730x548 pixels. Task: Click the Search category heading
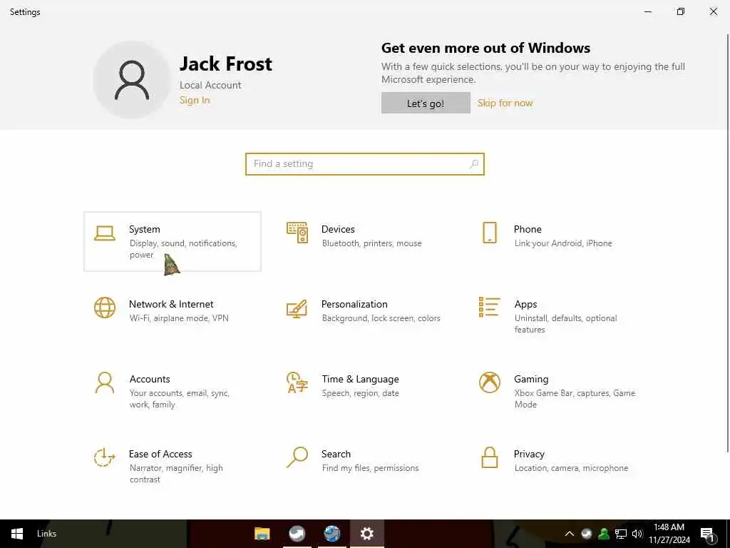[x=336, y=454]
